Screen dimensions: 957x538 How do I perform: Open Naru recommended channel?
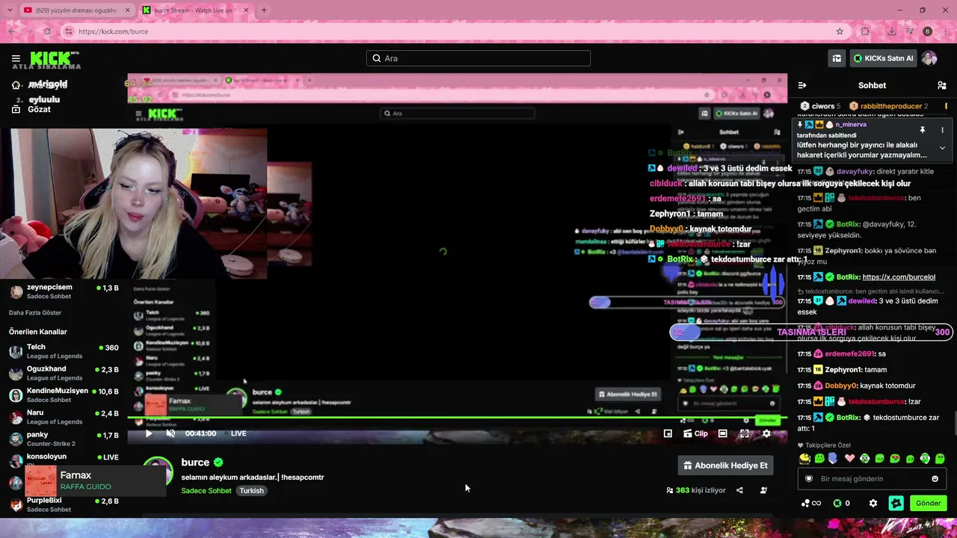(64, 417)
